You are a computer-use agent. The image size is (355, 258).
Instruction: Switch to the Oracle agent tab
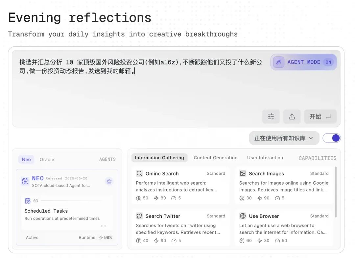coord(47,159)
